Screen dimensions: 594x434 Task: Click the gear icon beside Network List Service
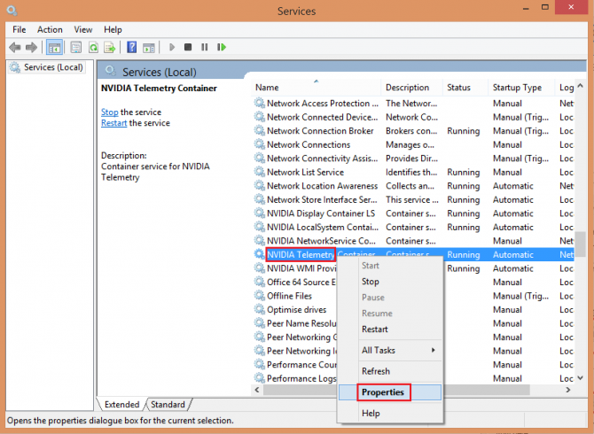[260, 172]
